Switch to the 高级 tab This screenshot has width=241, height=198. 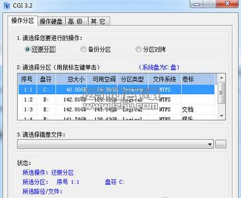pyautogui.click(x=77, y=21)
